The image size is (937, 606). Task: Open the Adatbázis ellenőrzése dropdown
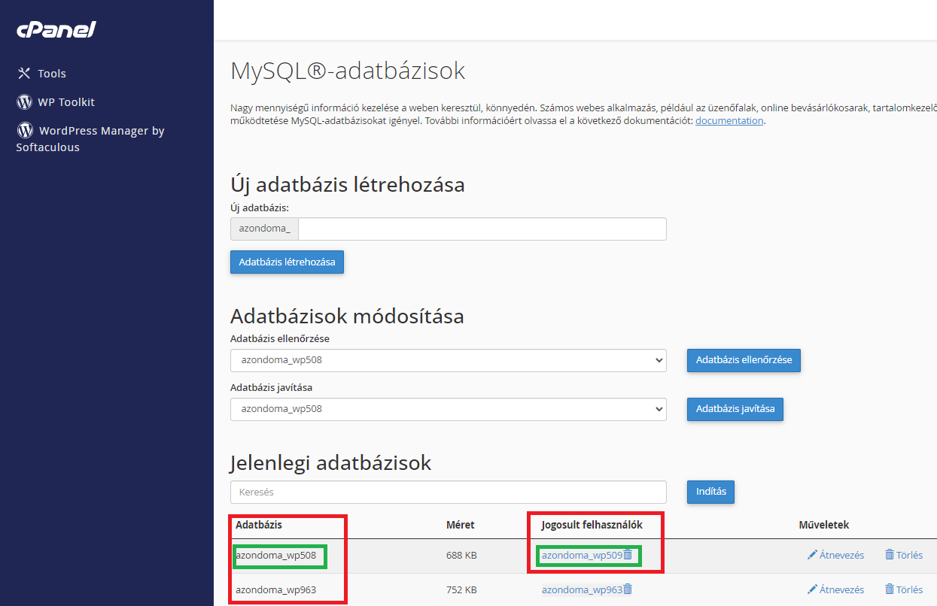click(x=448, y=360)
